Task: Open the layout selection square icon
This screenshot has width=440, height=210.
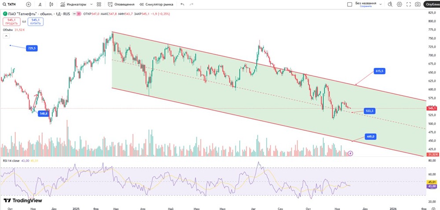Action: [x=350, y=4]
